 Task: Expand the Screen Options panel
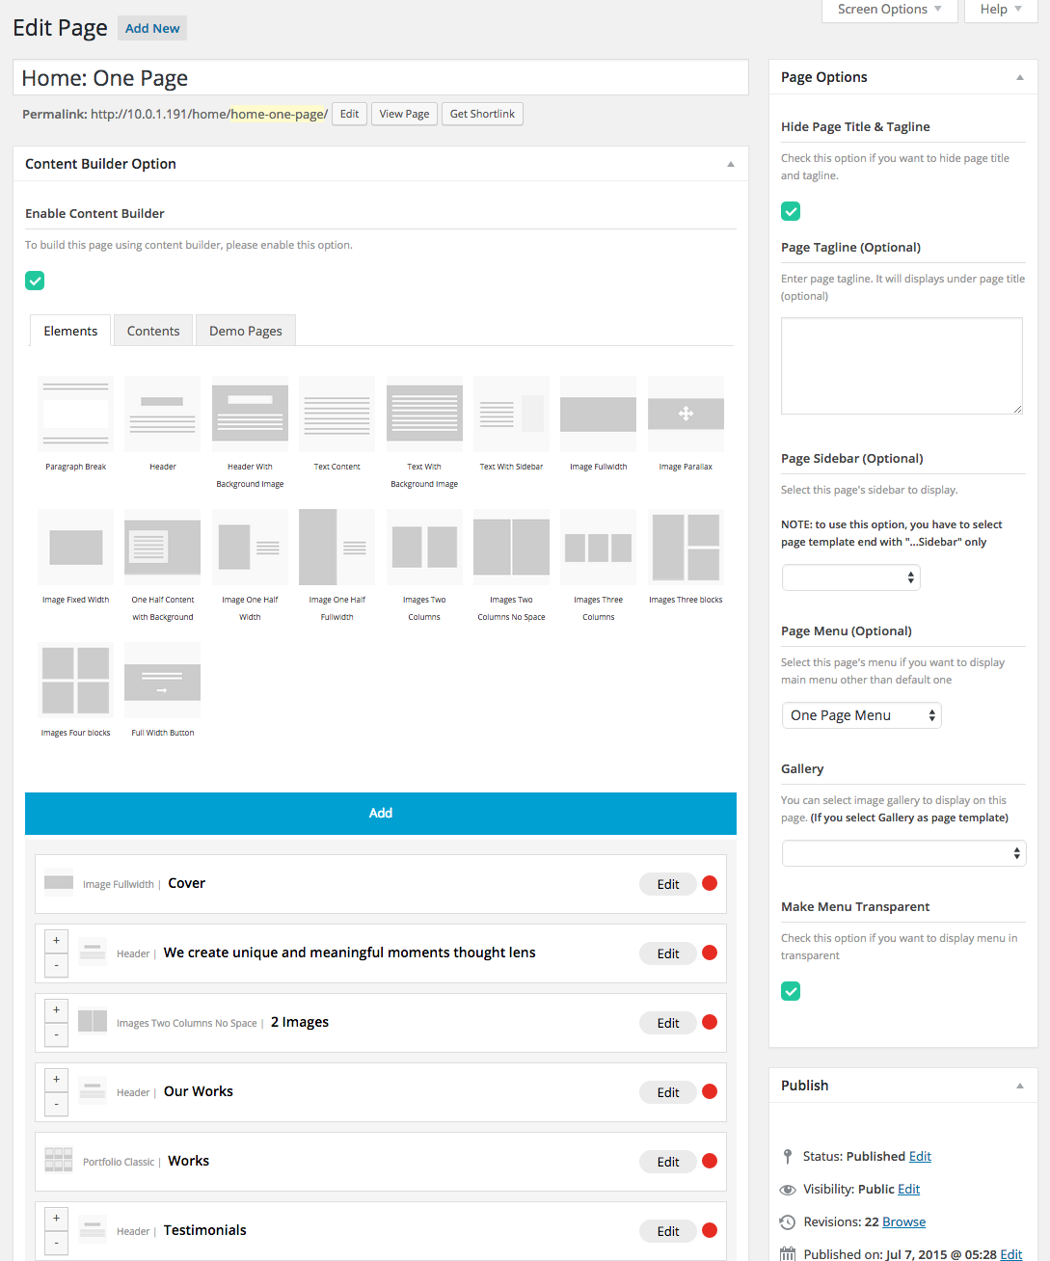click(889, 10)
